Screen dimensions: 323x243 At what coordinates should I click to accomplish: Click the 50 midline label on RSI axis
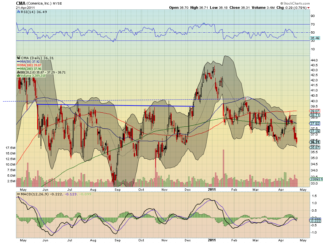(313, 32)
